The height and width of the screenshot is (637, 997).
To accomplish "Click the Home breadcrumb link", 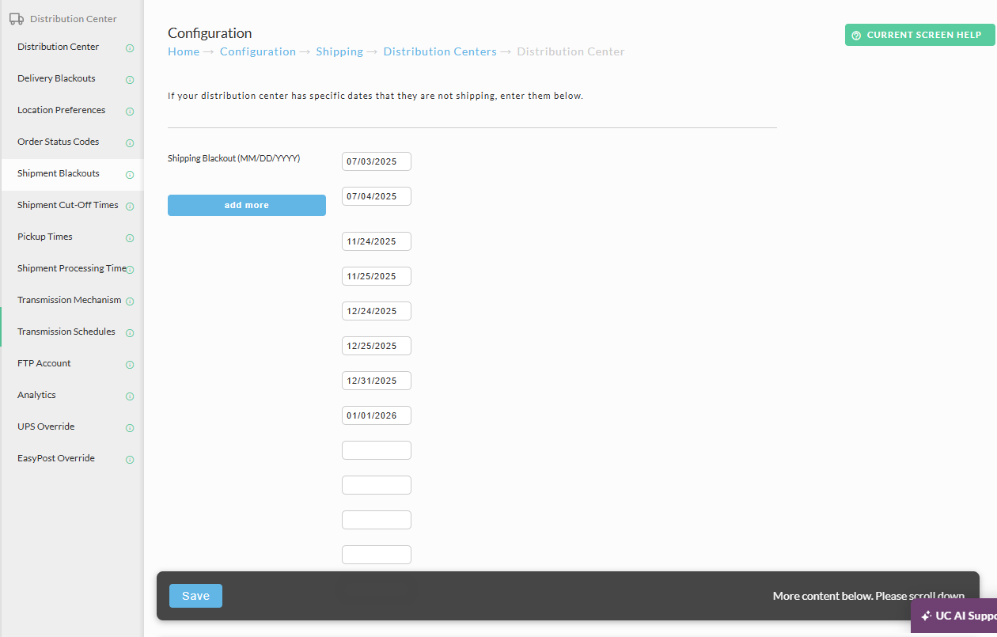I will (184, 51).
